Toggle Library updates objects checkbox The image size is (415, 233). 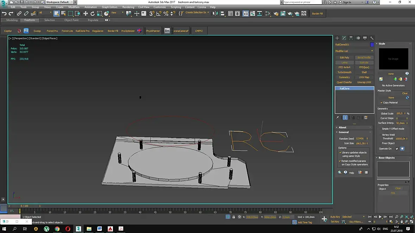(x=340, y=153)
